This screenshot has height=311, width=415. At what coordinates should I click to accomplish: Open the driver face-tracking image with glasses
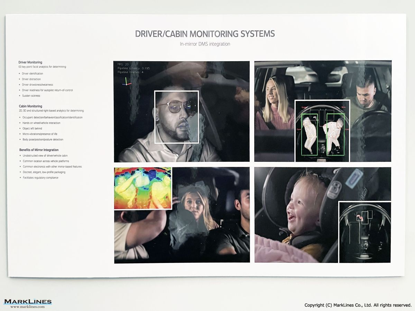182,112
